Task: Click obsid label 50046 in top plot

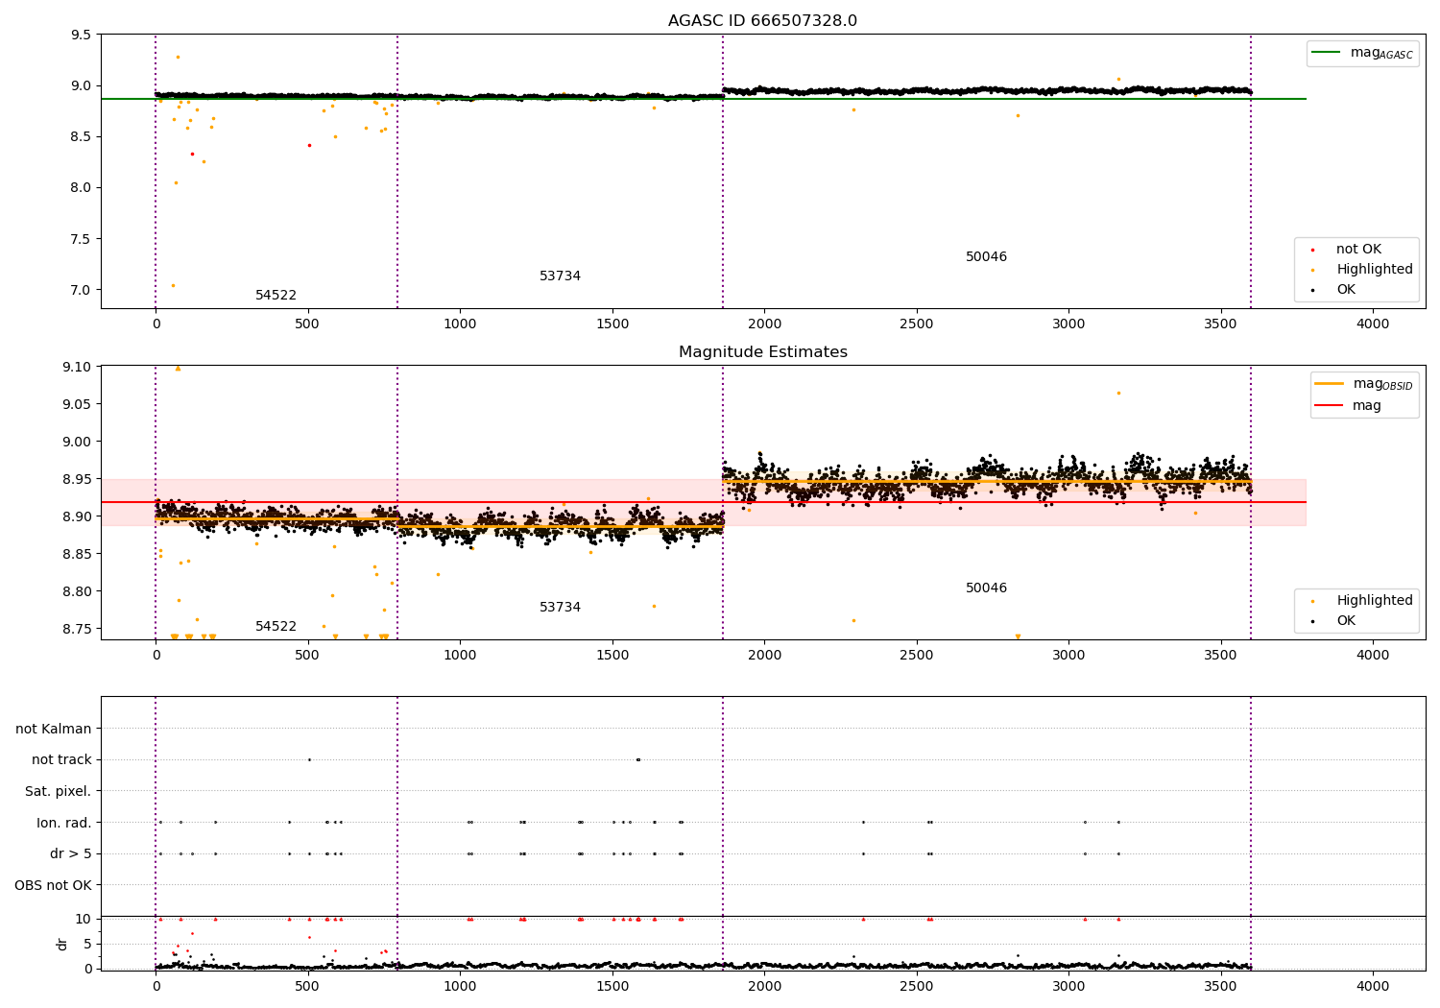Action: (986, 257)
